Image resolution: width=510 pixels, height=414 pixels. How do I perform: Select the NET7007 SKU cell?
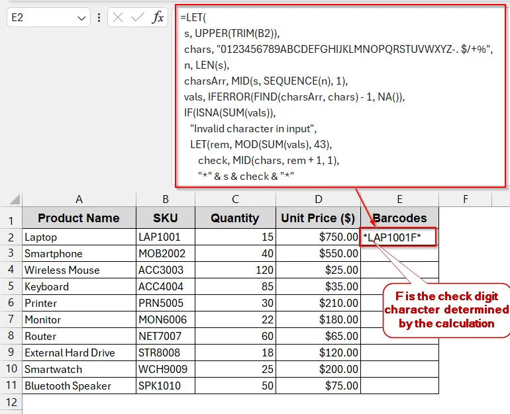166,337
